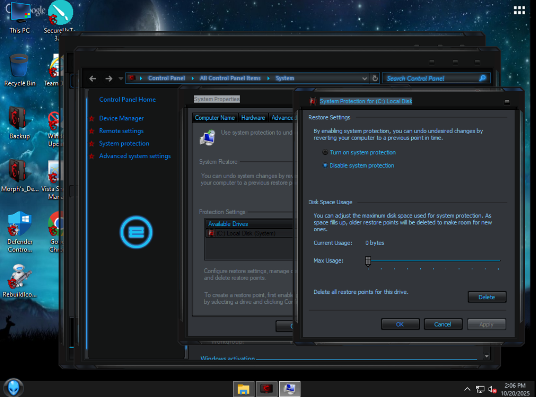Image resolution: width=536 pixels, height=397 pixels.
Task: Click the search magnifier icon
Action: pos(482,78)
